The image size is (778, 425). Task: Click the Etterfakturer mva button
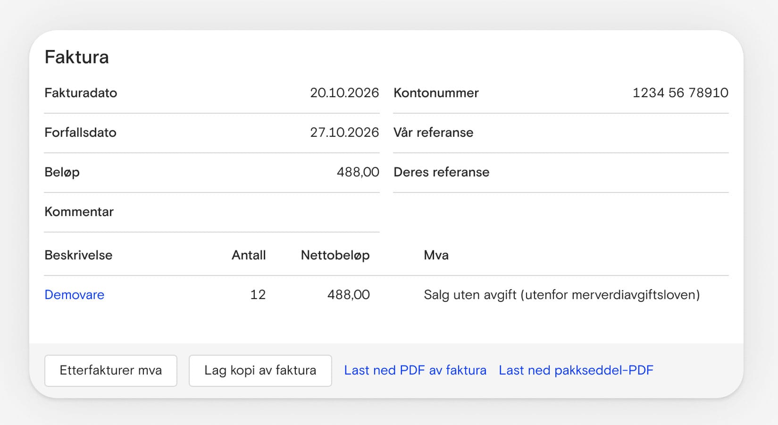pyautogui.click(x=110, y=371)
